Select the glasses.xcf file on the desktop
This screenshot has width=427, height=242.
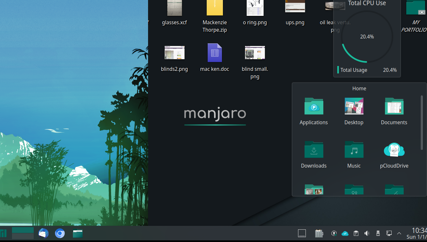coord(174,13)
